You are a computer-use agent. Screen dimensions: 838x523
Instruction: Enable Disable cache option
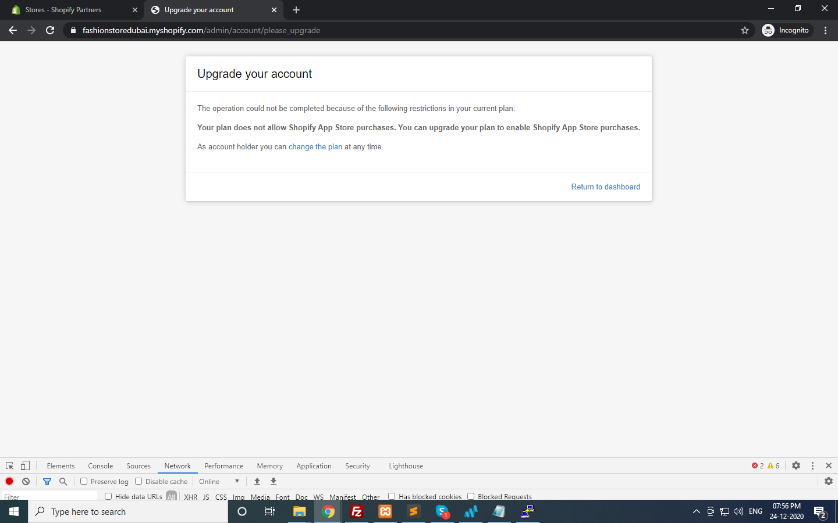pos(138,481)
